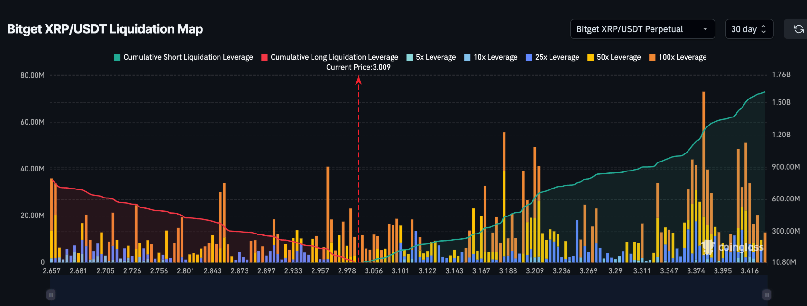Click the 3.188 price axis label
The image size is (807, 306).
(x=508, y=271)
